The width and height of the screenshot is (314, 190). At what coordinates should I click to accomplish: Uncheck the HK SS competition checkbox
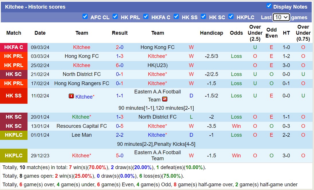pos(176,17)
